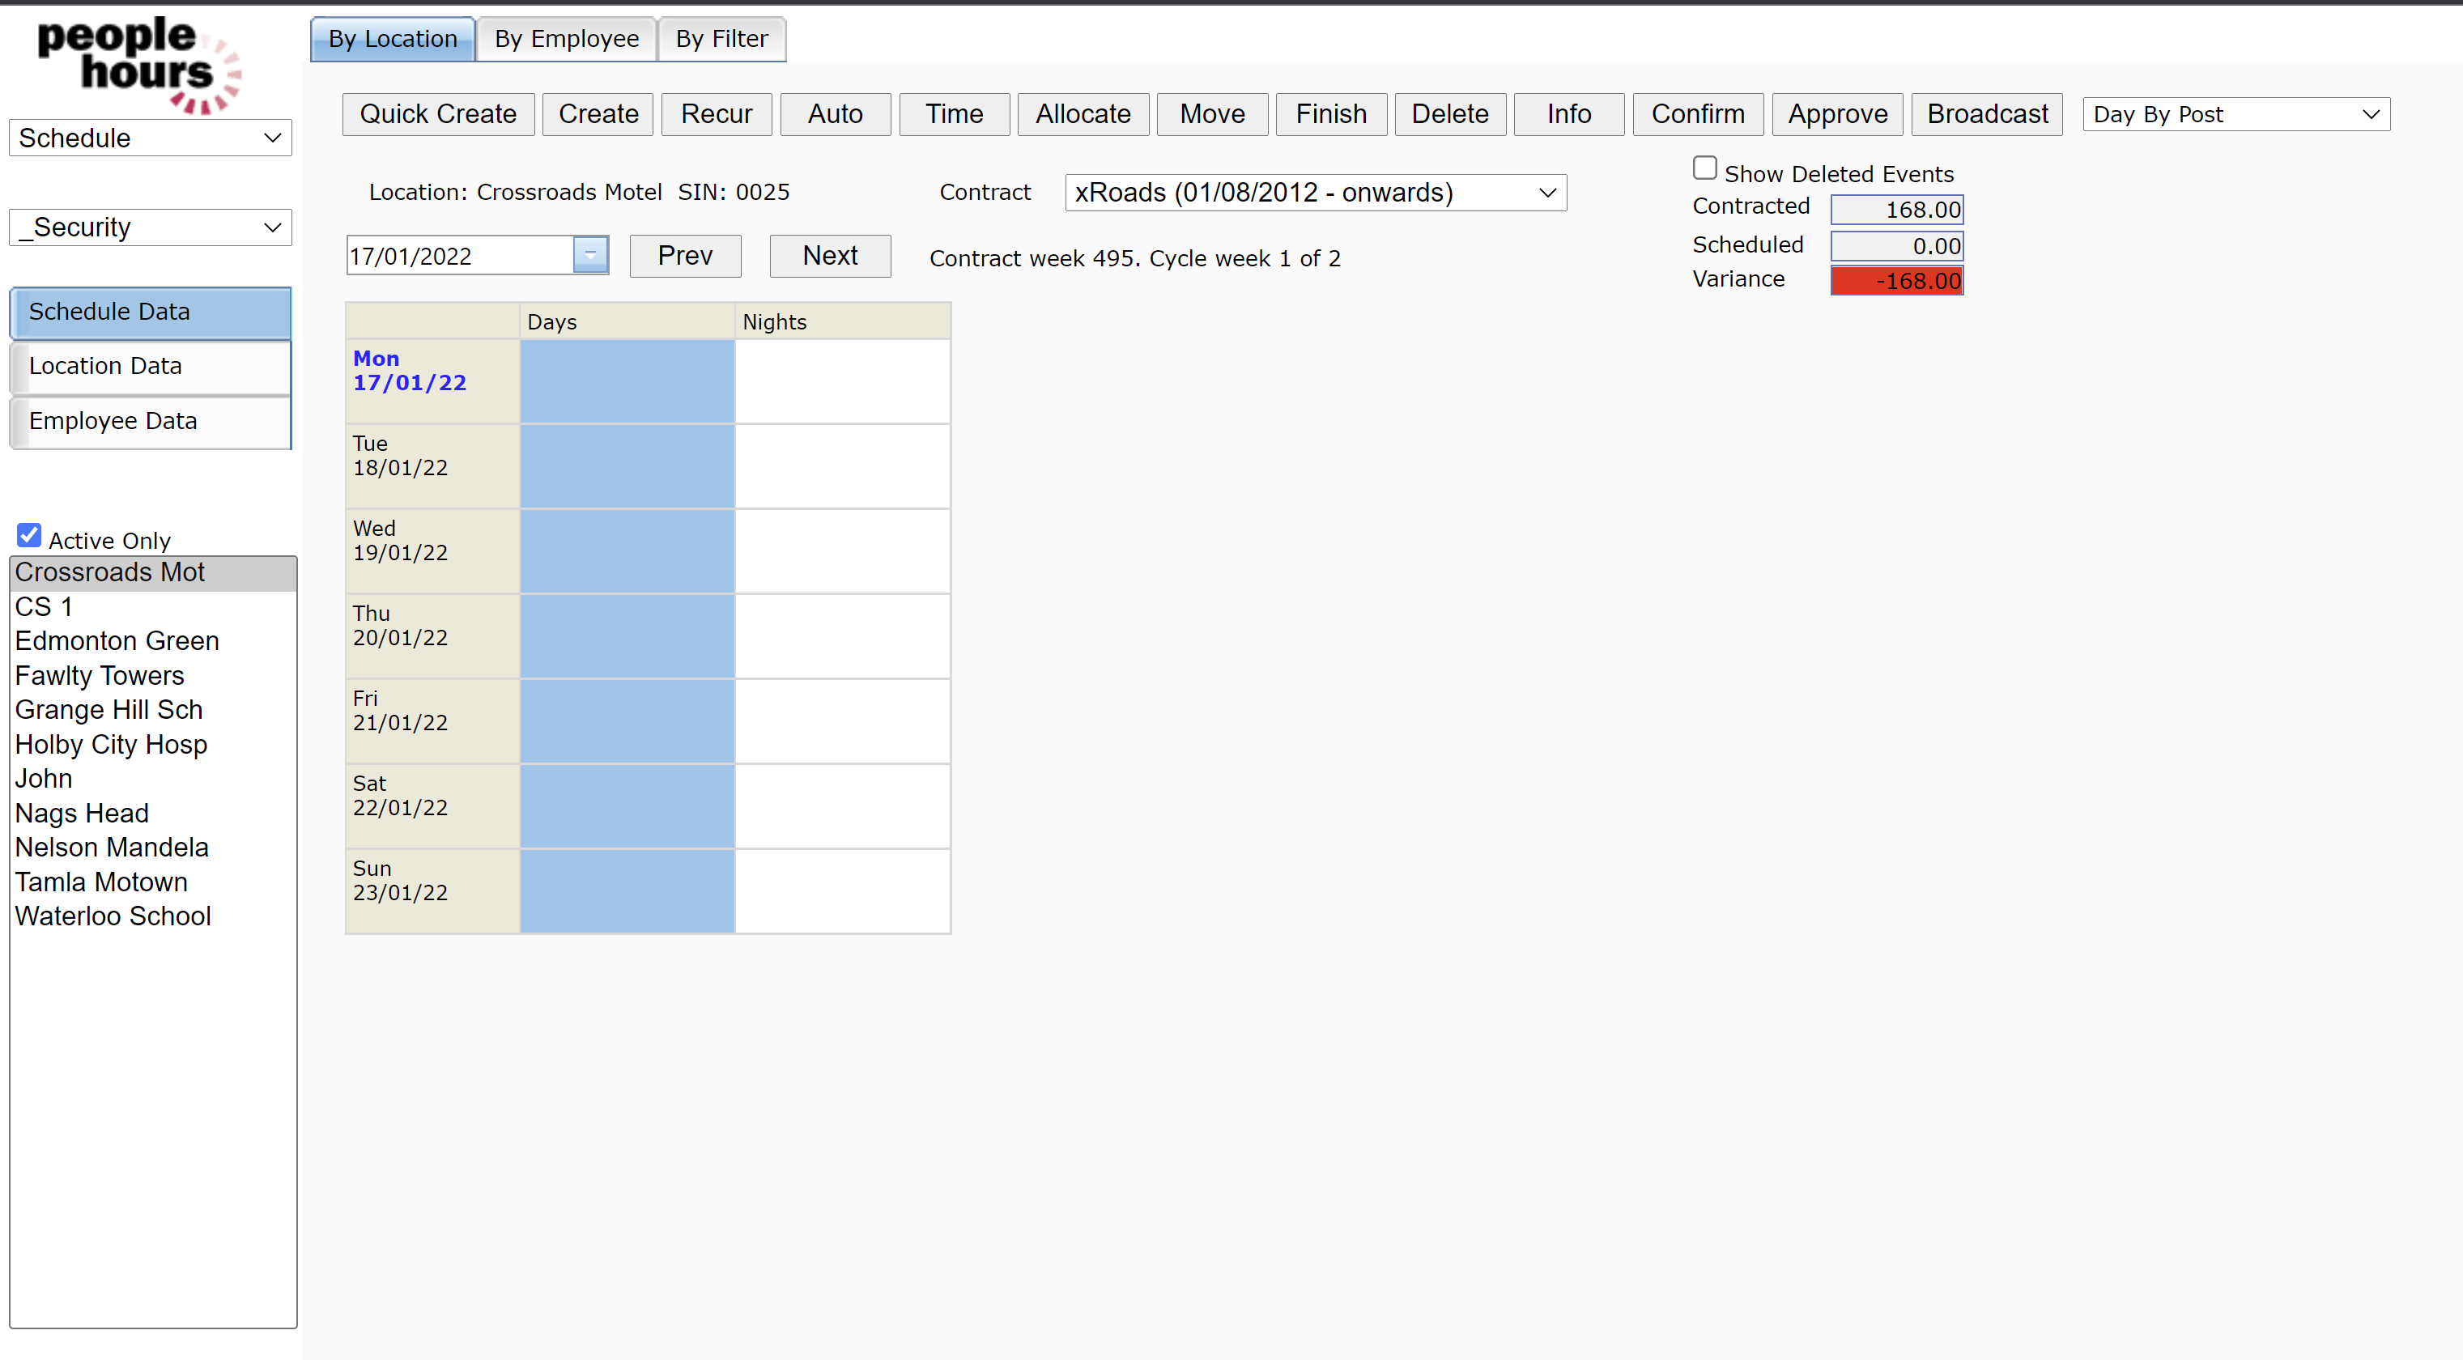Open the date picker calendar button
Screen dimensions: 2463x1360
(590, 255)
